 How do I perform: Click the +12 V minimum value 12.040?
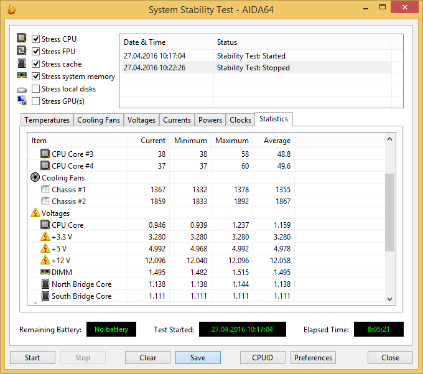tap(197, 260)
